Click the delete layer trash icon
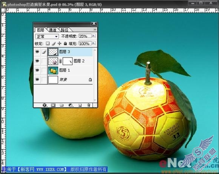 click(x=89, y=105)
